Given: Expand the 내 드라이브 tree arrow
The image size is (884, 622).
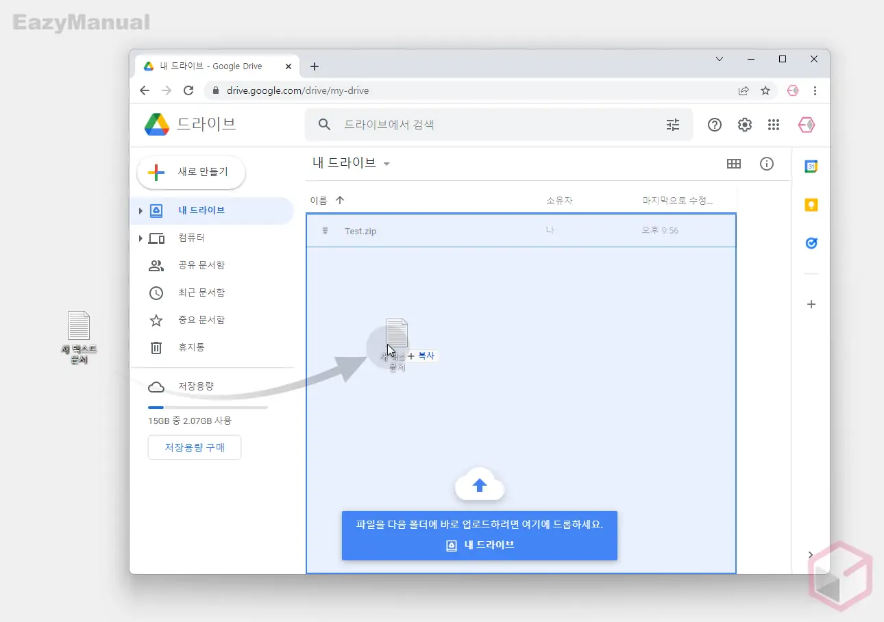Looking at the screenshot, I should [140, 211].
